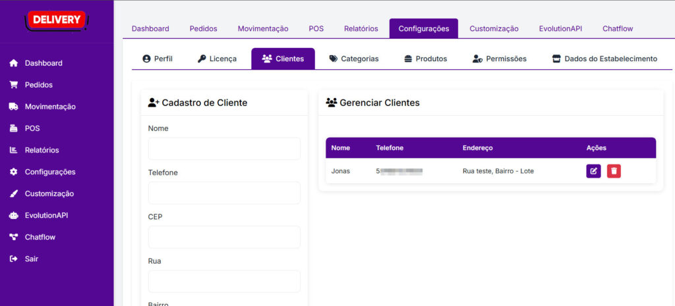675x306 pixels.
Task: Focus the Nome input field
Action: 224,149
